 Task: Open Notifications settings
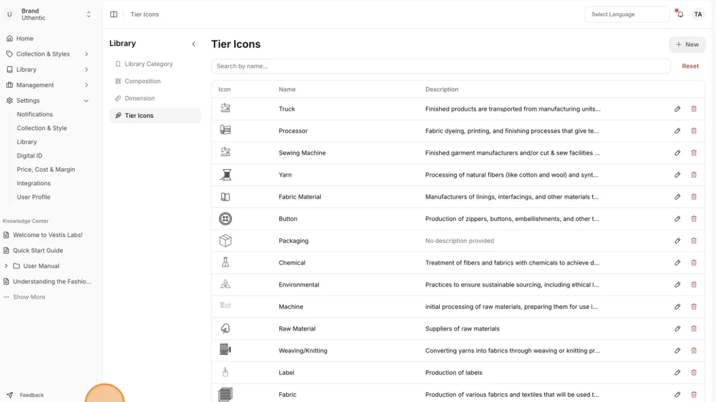[35, 115]
